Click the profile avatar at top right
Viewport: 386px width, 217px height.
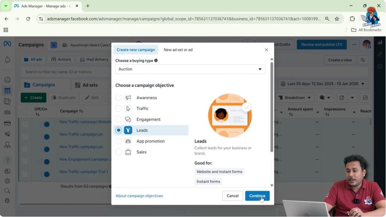tap(367, 45)
